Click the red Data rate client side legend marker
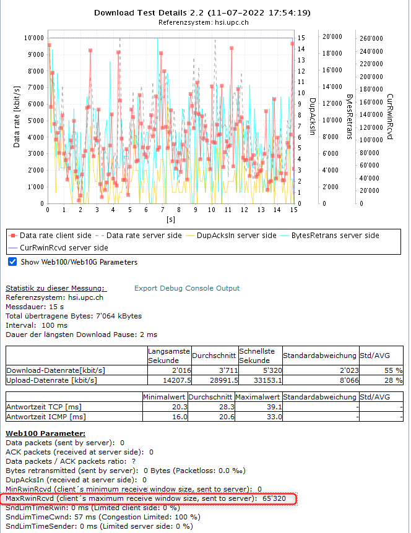Screen dimensions: 411x533 coord(13,236)
